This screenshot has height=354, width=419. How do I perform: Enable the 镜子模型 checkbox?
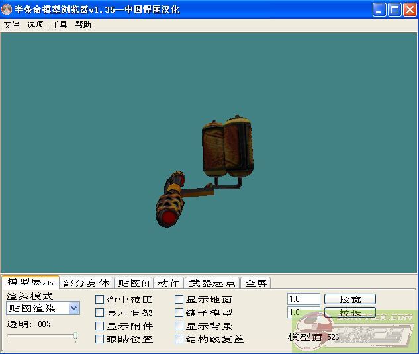coord(179,313)
